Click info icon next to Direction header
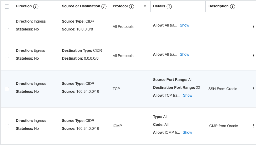This screenshot has height=145, width=256. tap(36, 7)
